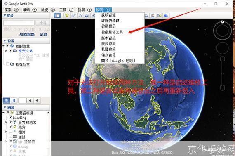Viewport: 235px width, 156px height.
Task: Click the zoom slider bottom end
Action: [222, 88]
